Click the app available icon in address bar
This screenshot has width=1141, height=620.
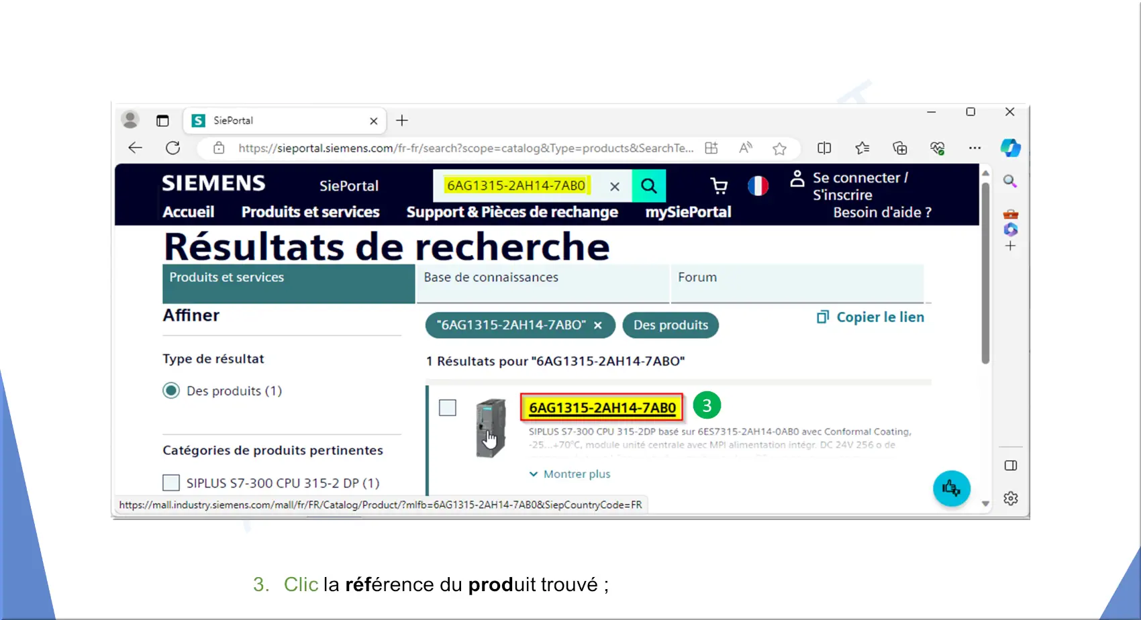coord(711,148)
